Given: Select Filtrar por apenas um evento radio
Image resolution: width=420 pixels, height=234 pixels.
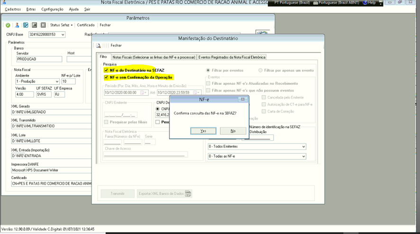Looking at the screenshot, I should [x=260, y=71].
